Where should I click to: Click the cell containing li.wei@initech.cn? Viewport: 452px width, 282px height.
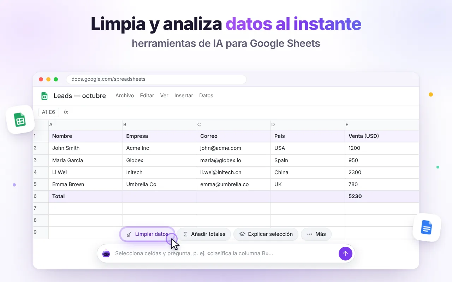(x=234, y=172)
